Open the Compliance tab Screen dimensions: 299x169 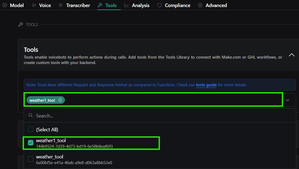point(174,5)
